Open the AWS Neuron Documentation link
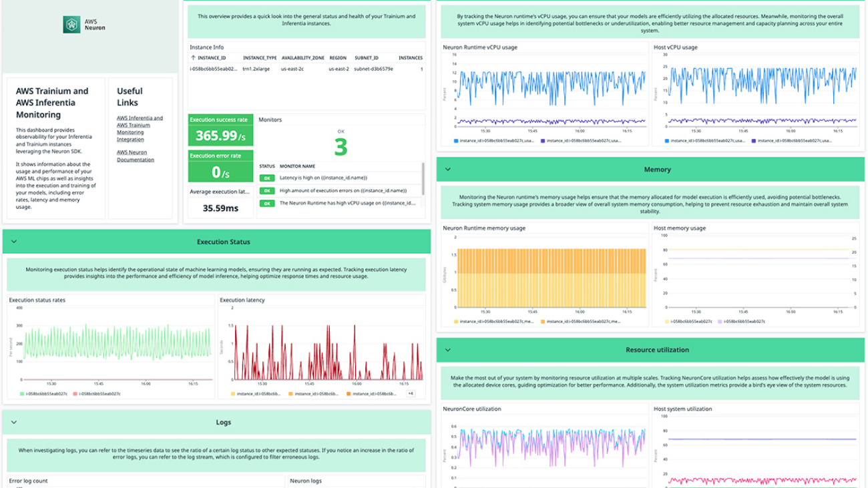This screenshot has width=868, height=488. [136, 156]
